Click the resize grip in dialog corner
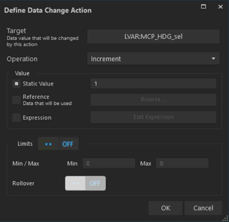The height and width of the screenshot is (222, 229). [x=225, y=219]
